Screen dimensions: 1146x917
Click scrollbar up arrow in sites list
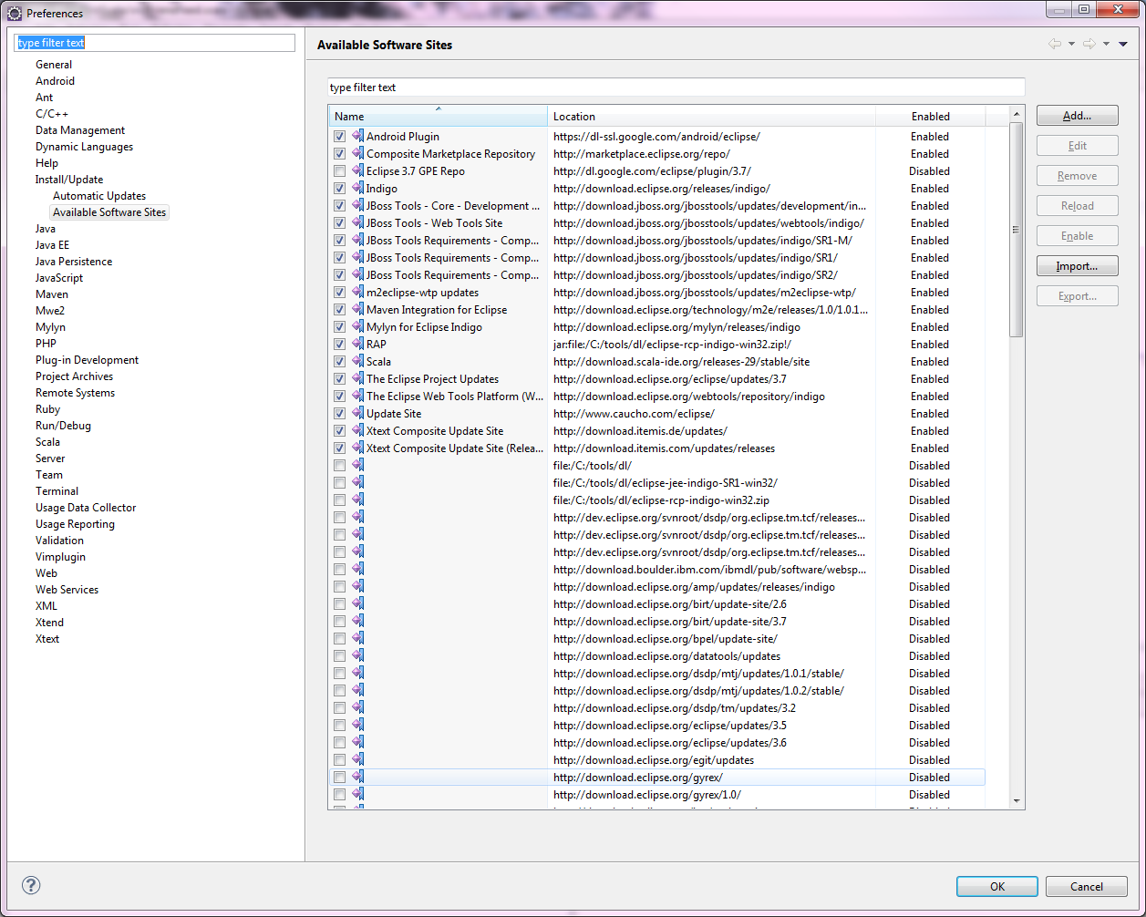[1017, 114]
